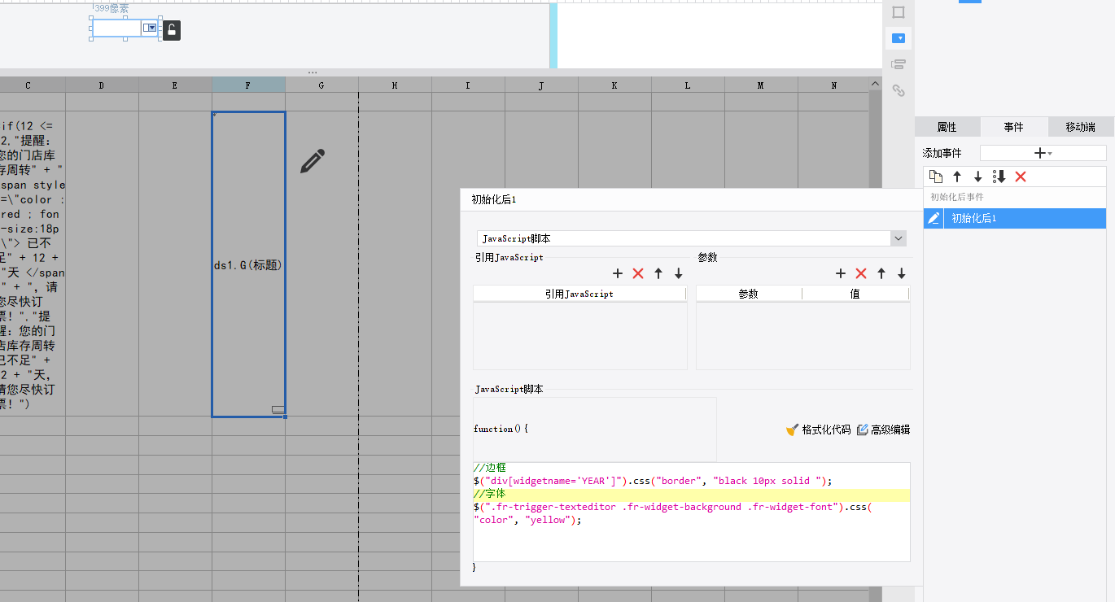Click the empty parameter table area
1115x602 pixels.
[802, 336]
